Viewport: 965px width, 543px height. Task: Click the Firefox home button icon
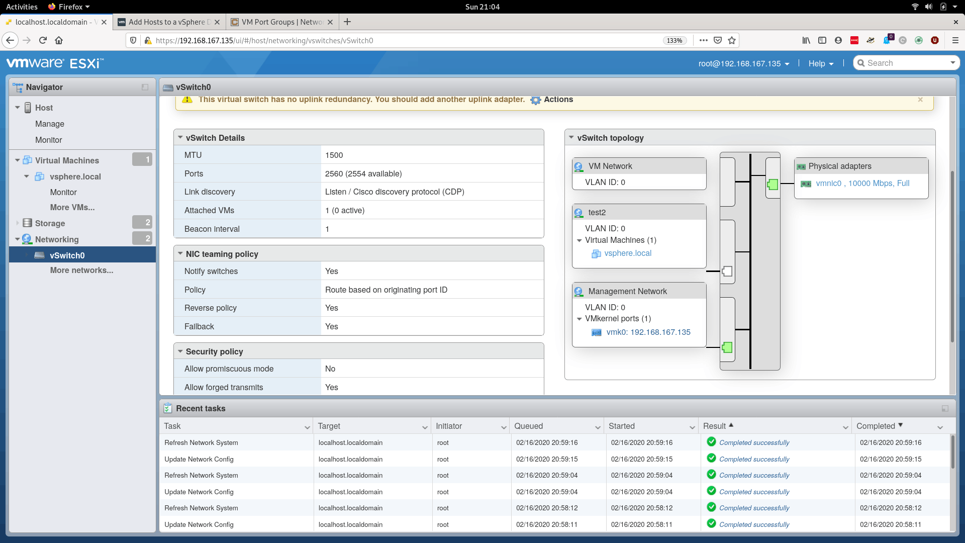click(59, 40)
